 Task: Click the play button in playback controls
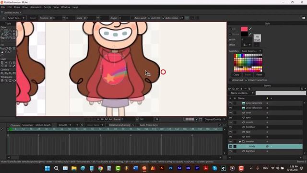tap(98, 119)
